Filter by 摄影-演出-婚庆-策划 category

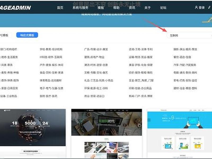(x=185, y=49)
